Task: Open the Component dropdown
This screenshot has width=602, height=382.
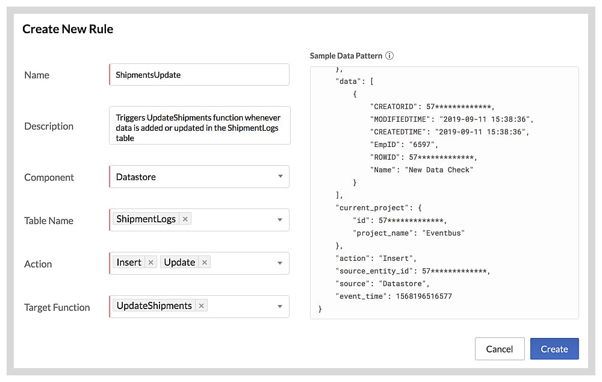Action: click(x=279, y=176)
